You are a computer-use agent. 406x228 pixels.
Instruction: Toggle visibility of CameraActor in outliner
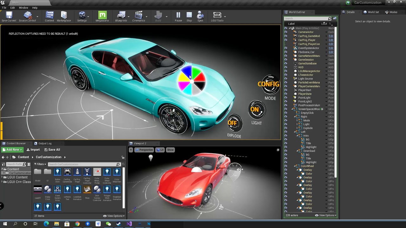286,32
